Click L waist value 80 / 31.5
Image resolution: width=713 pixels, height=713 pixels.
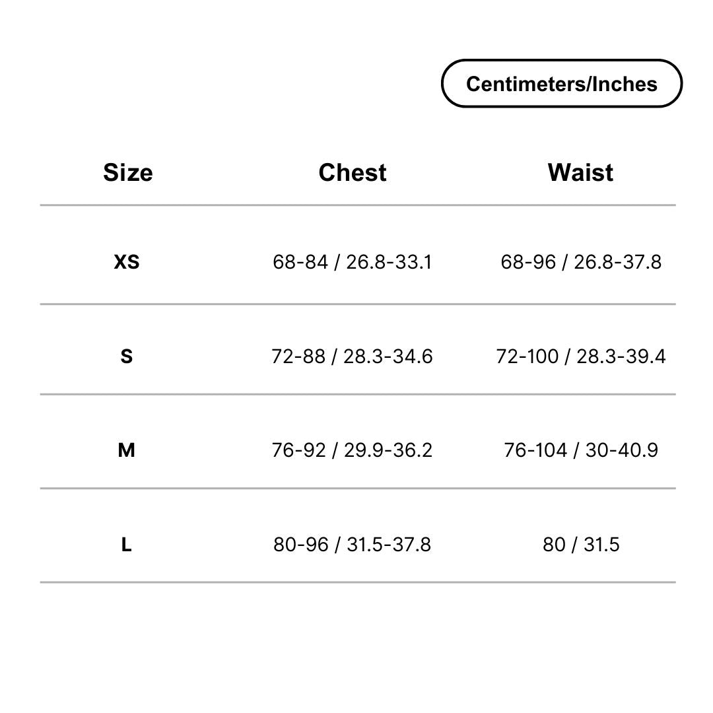click(x=581, y=544)
